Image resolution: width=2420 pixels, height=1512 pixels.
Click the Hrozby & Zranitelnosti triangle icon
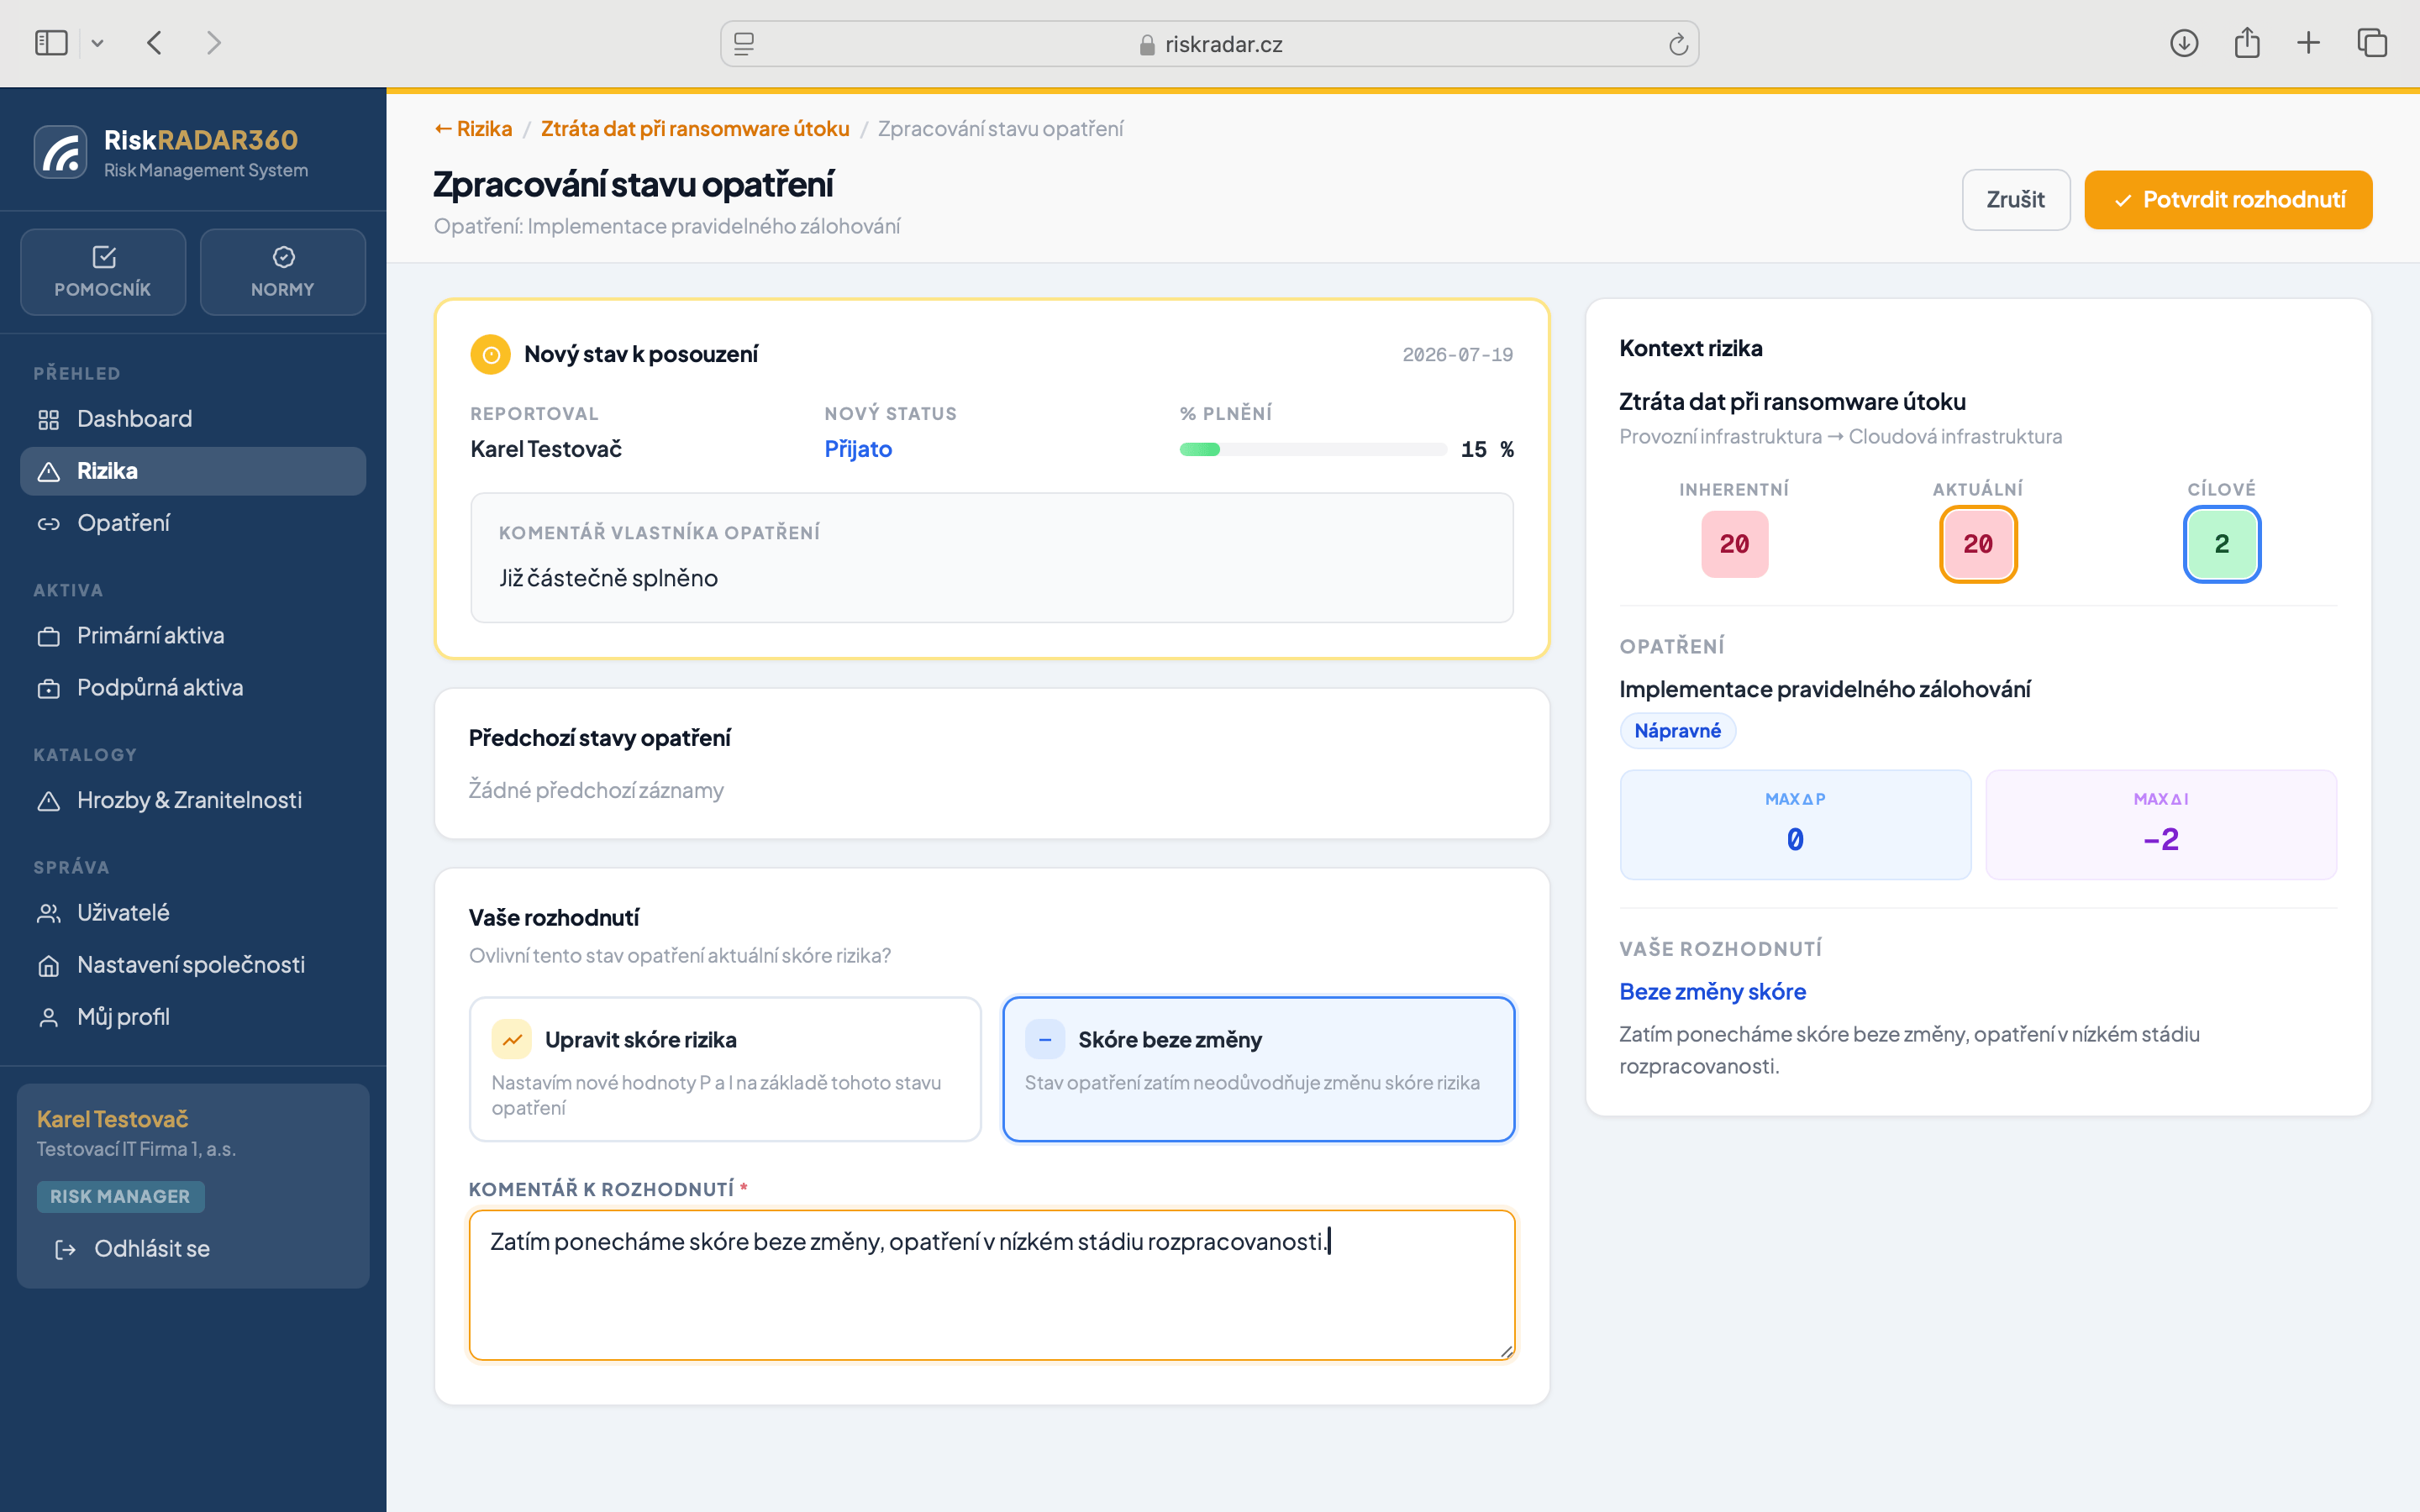(x=48, y=801)
